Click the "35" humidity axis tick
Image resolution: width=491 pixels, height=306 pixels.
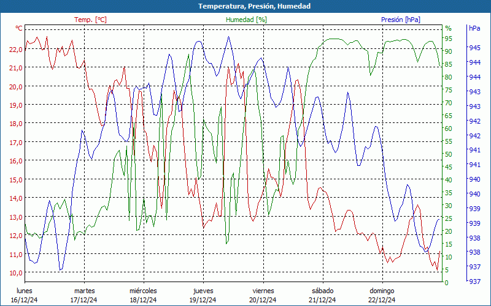point(449,193)
